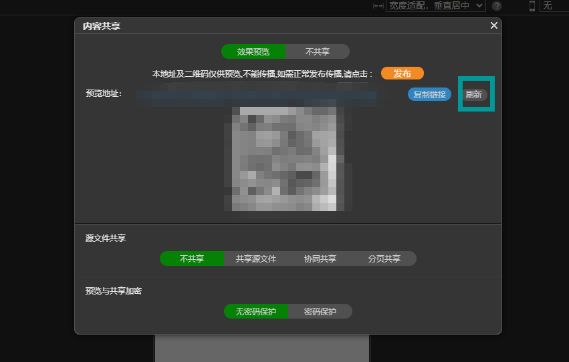Click the blurred preview address link
This screenshot has width=569, height=362.
256,94
